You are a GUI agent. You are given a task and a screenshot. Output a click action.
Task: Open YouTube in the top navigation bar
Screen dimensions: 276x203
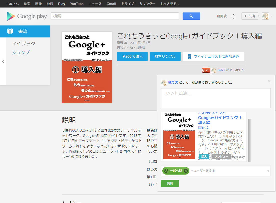[x=77, y=4]
